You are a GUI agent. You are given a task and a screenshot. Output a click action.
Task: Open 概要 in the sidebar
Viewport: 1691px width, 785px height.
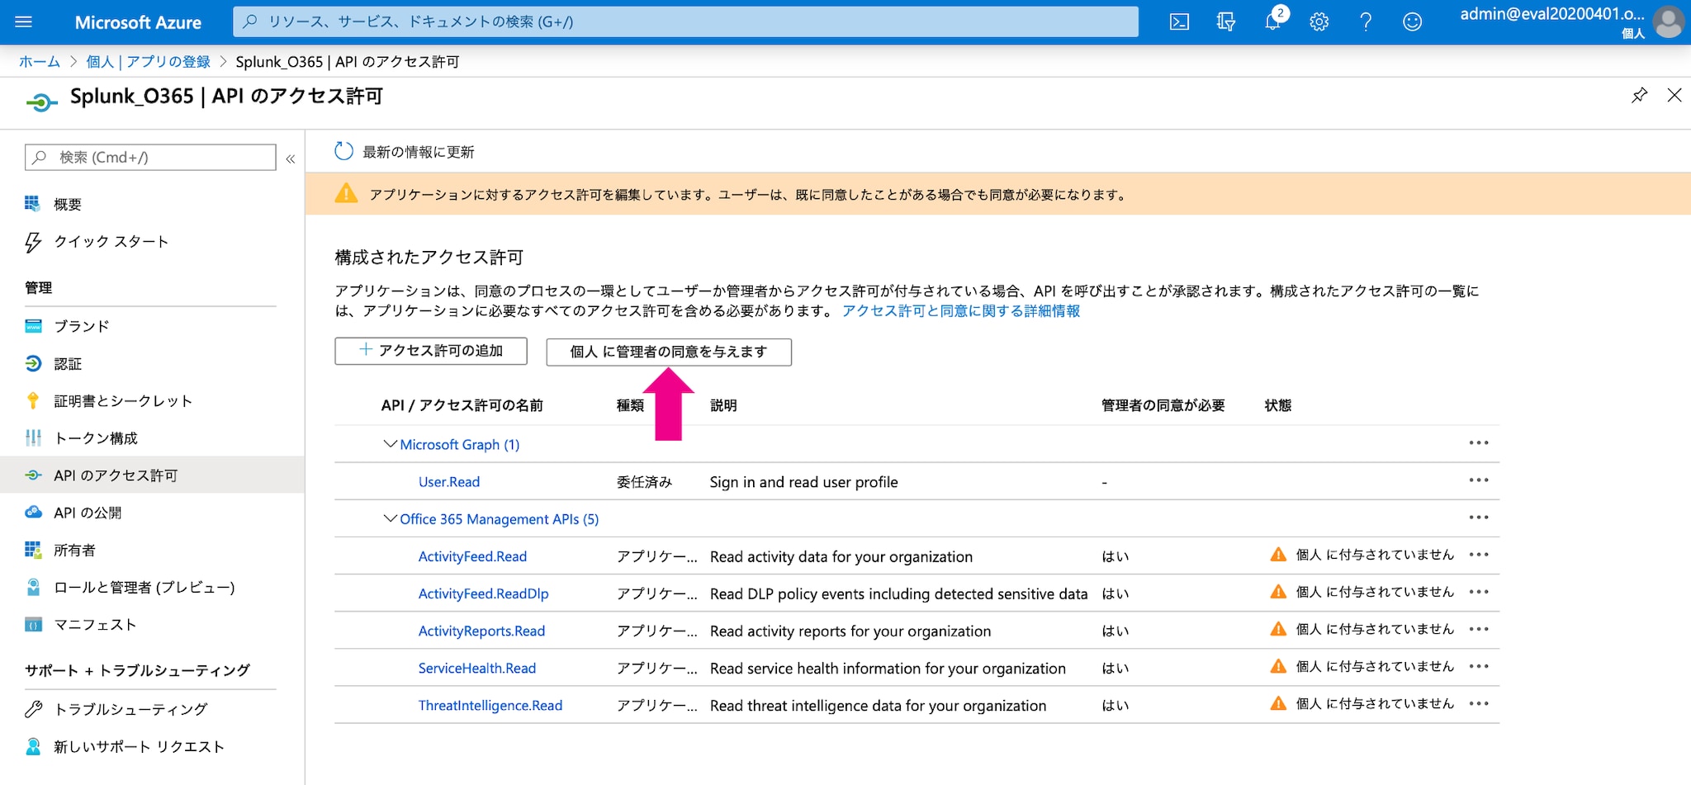68,205
